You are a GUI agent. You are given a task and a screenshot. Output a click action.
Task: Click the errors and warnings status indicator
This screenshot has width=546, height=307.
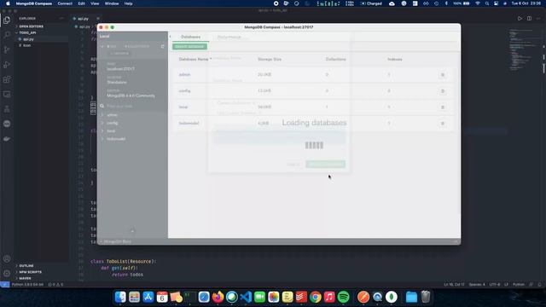click(x=55, y=285)
